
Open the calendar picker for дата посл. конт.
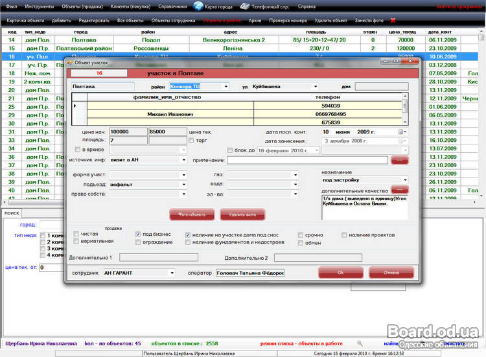[402, 132]
